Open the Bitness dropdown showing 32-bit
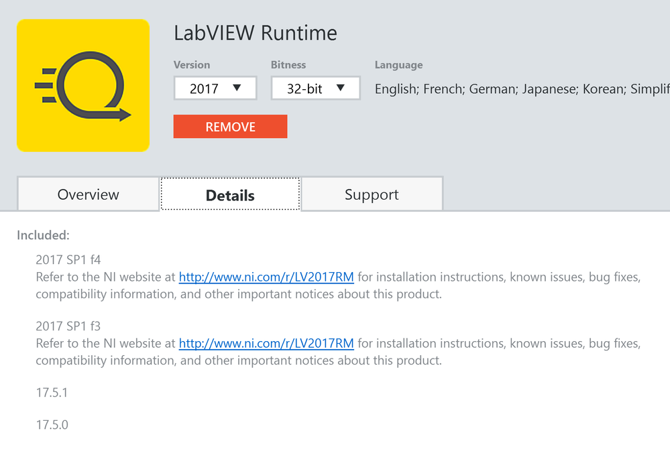This screenshot has height=449, width=670. [315, 88]
